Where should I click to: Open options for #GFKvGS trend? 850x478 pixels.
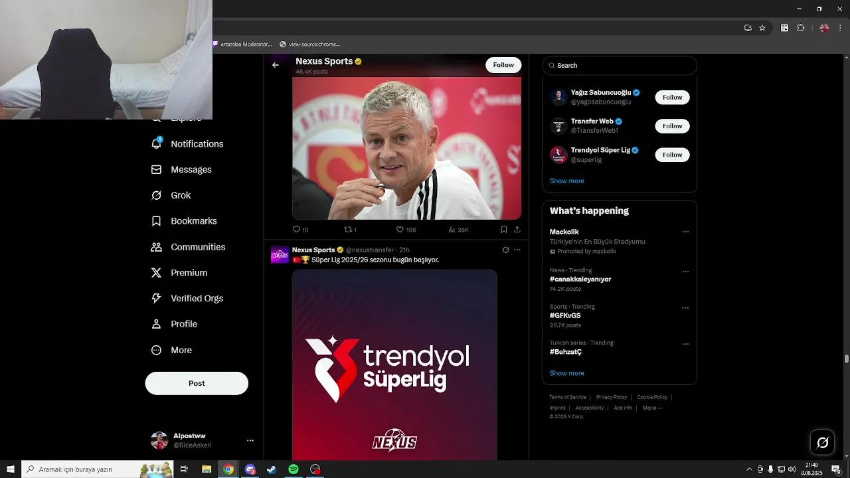pos(685,308)
